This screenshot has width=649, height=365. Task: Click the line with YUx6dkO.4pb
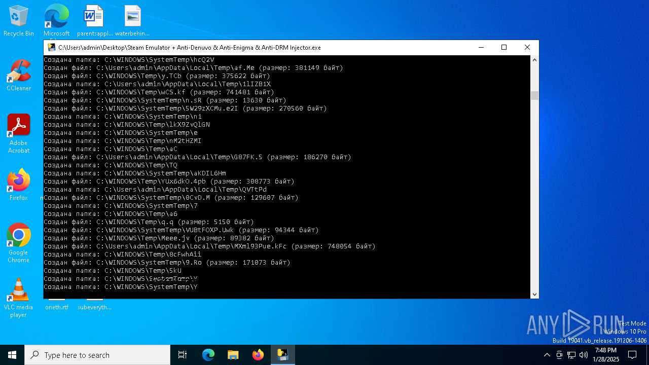[169, 181]
